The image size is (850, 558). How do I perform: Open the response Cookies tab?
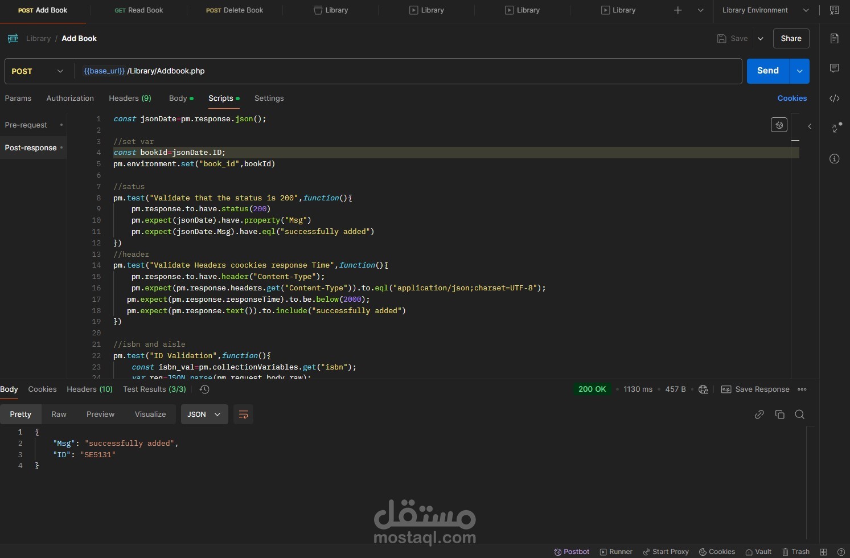[42, 389]
